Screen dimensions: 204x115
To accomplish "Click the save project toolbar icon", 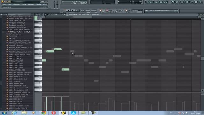I will (177, 2).
